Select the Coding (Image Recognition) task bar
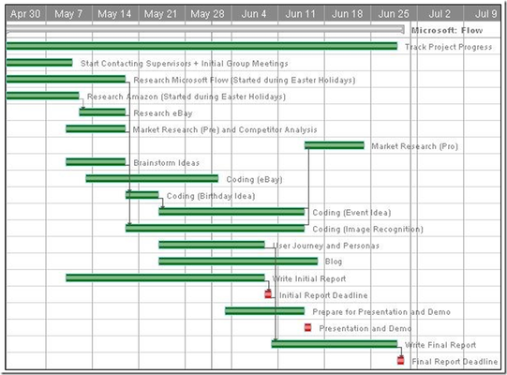Image resolution: width=507 pixels, height=375 pixels. pyautogui.click(x=215, y=228)
